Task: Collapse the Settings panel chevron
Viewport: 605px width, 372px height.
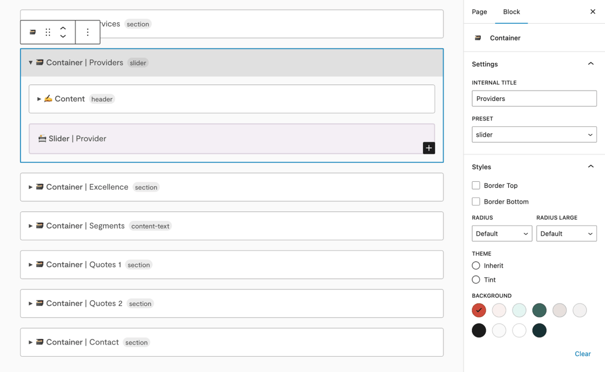Action: point(591,64)
